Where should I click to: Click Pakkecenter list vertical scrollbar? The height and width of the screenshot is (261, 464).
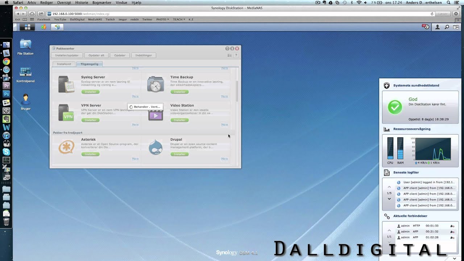pos(237,91)
